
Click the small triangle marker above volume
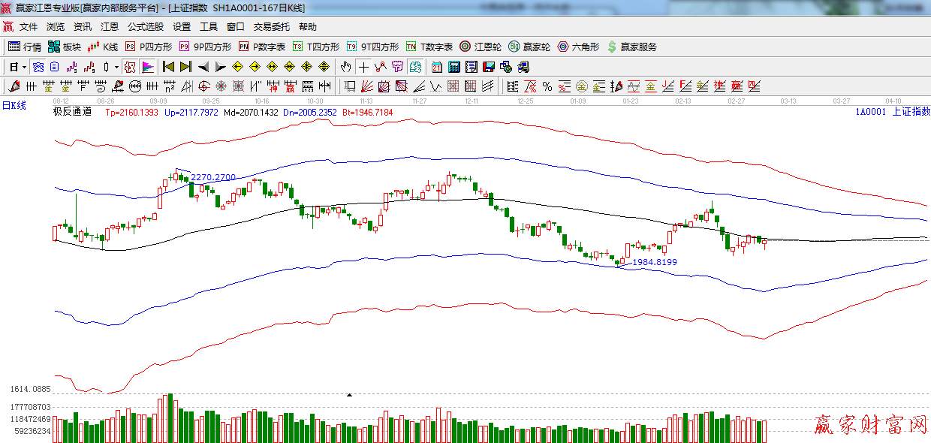348,394
